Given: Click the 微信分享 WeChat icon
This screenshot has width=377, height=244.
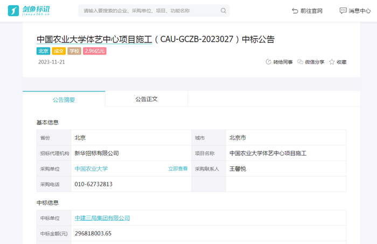Looking at the screenshot, I should 300,62.
